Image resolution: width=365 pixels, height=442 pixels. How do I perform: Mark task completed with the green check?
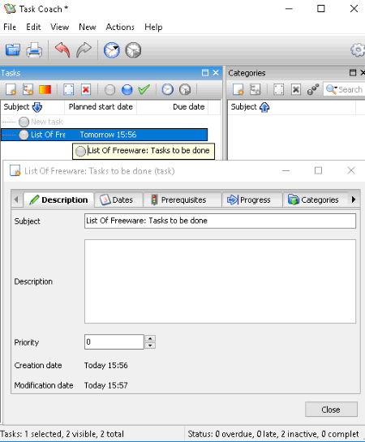coord(144,90)
